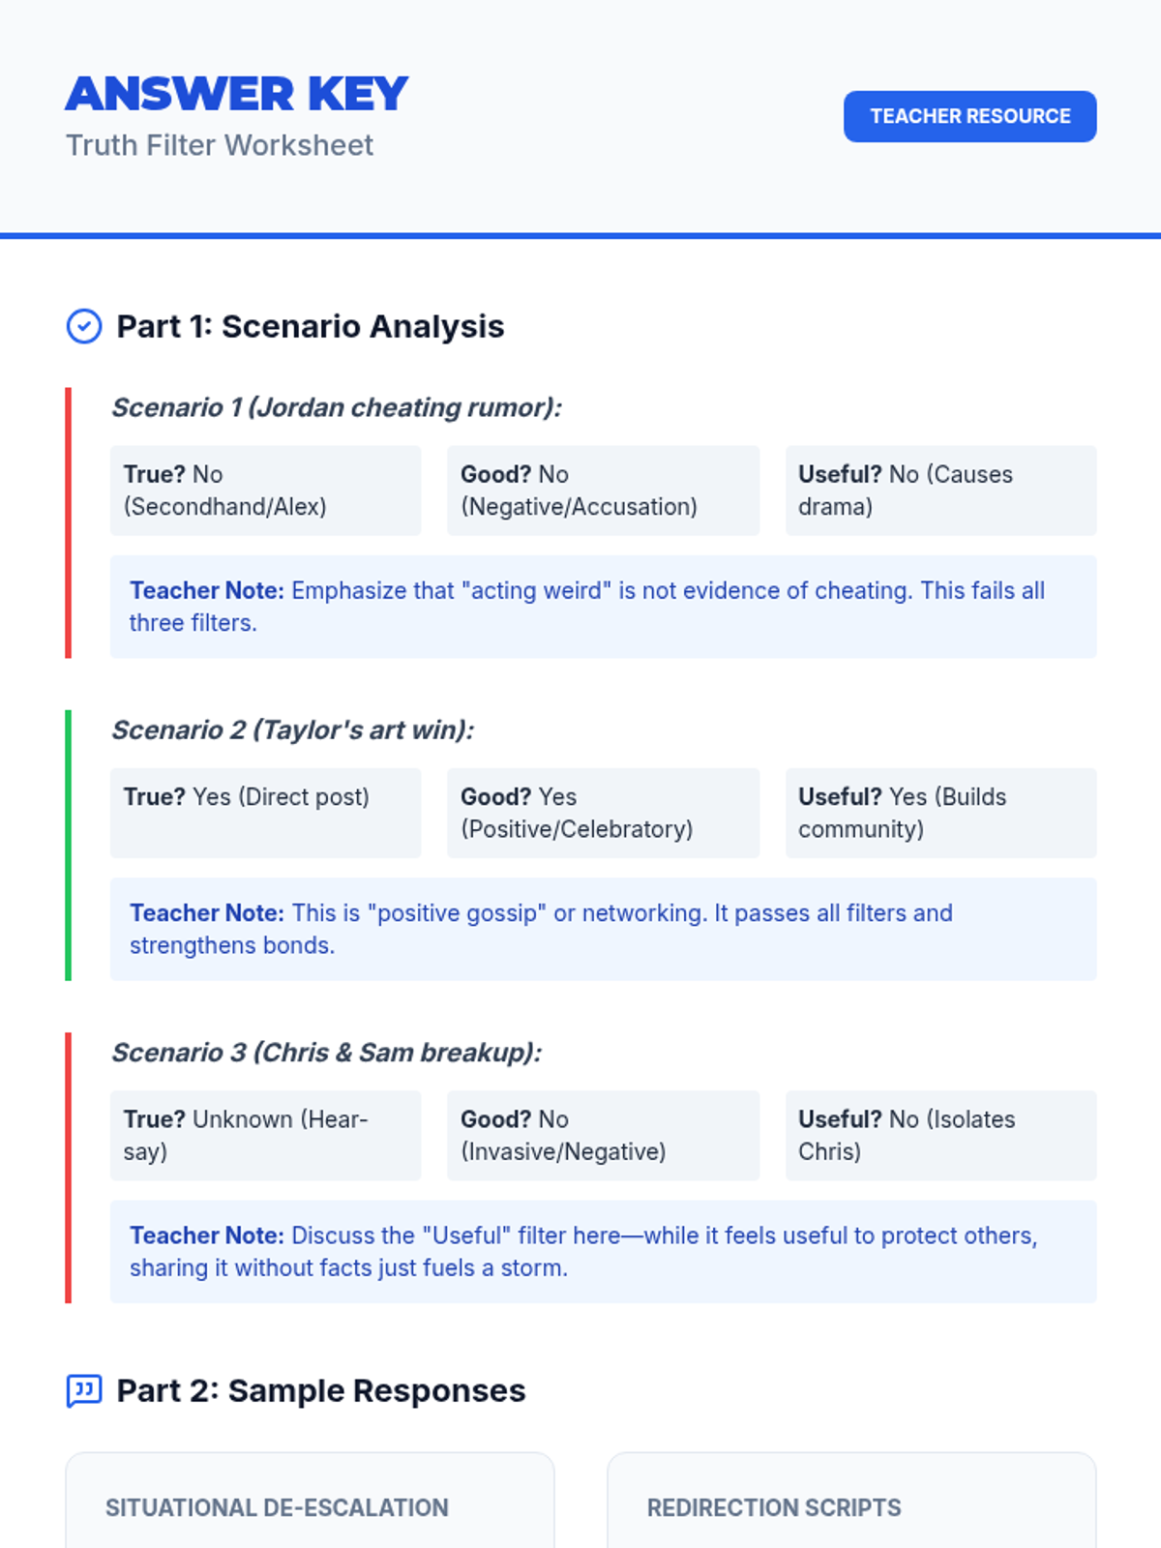Open the Redirection Scripts card
This screenshot has height=1548, width=1161.
[851, 1504]
